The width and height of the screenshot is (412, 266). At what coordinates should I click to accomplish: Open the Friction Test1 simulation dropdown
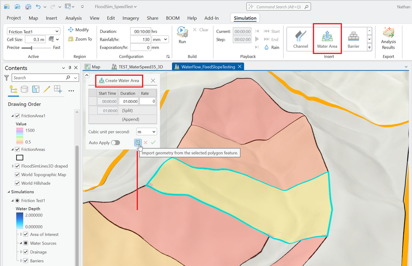[57, 31]
